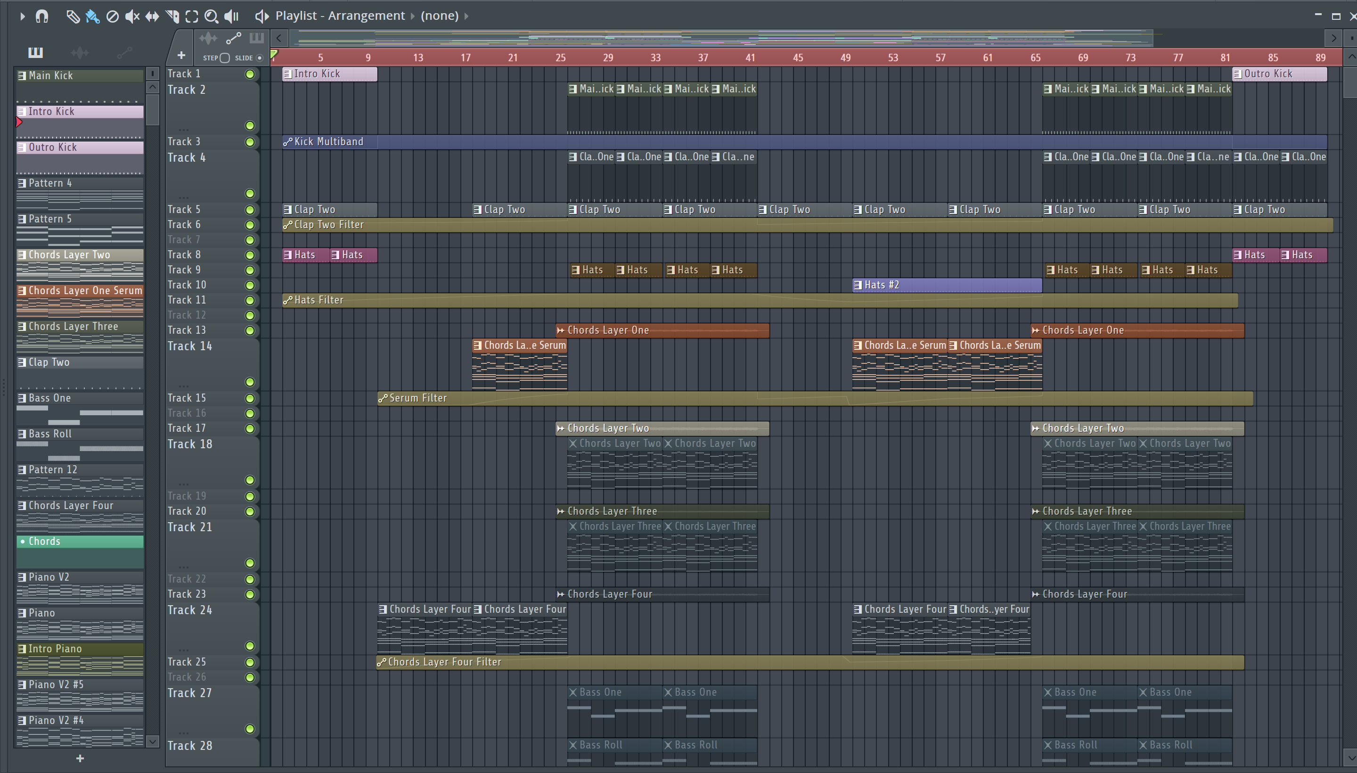
Task: Toggle the magnet snap icon
Action: pyautogui.click(x=42, y=16)
